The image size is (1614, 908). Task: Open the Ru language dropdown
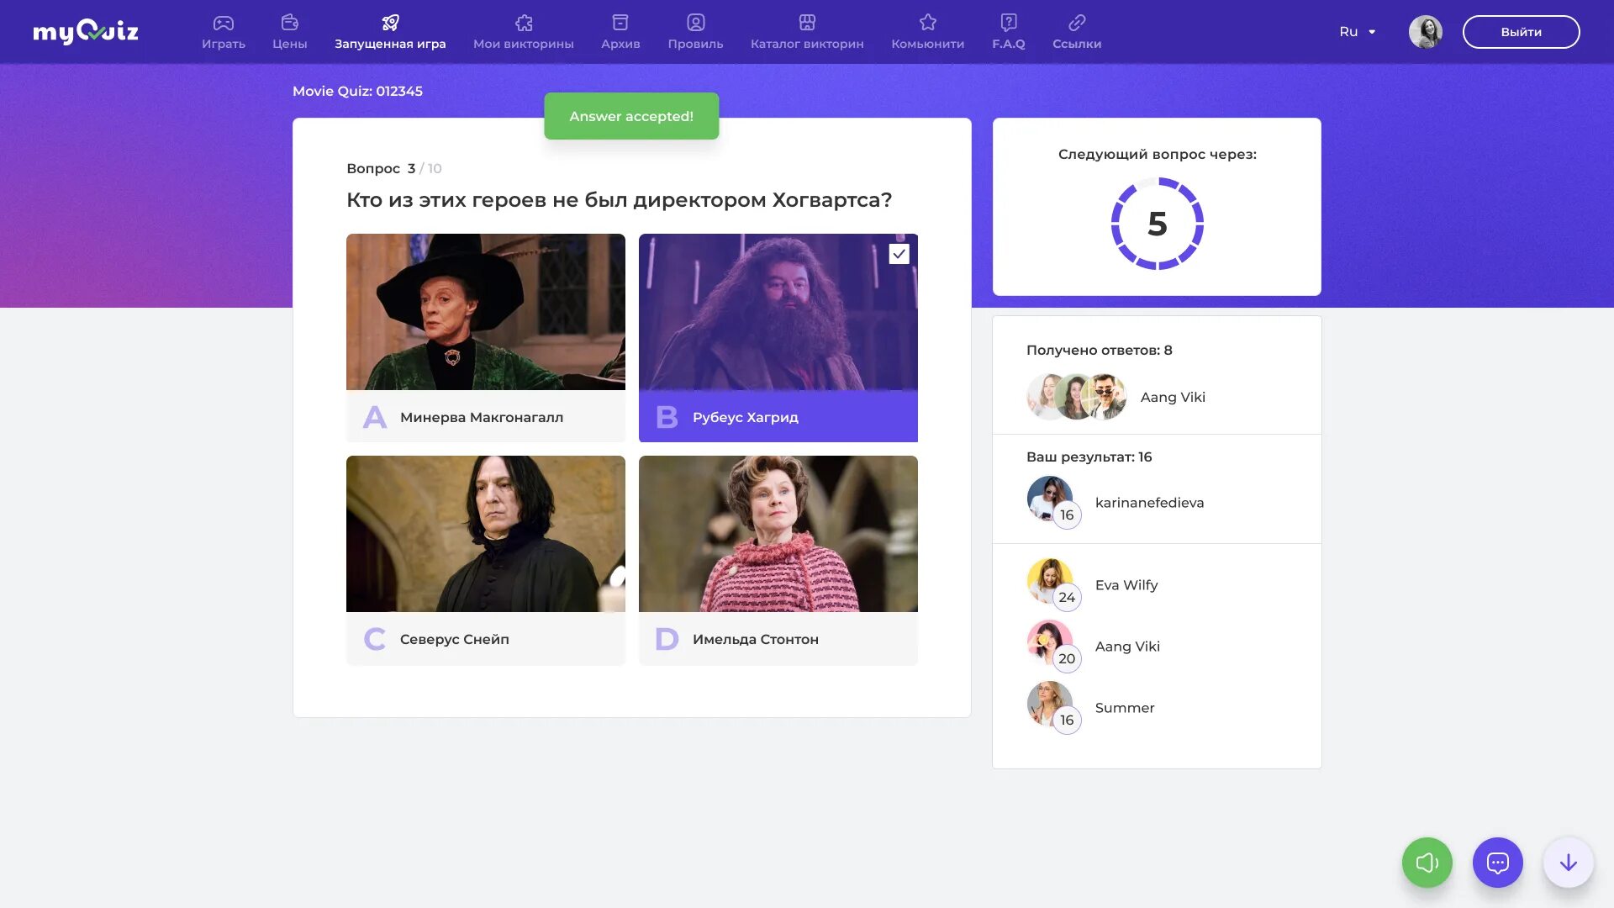(x=1358, y=32)
